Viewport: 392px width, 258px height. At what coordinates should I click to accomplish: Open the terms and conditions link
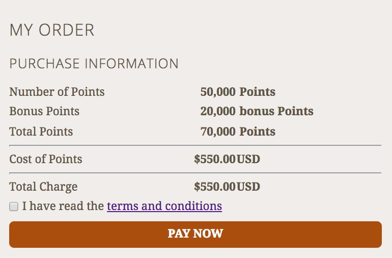(164, 206)
